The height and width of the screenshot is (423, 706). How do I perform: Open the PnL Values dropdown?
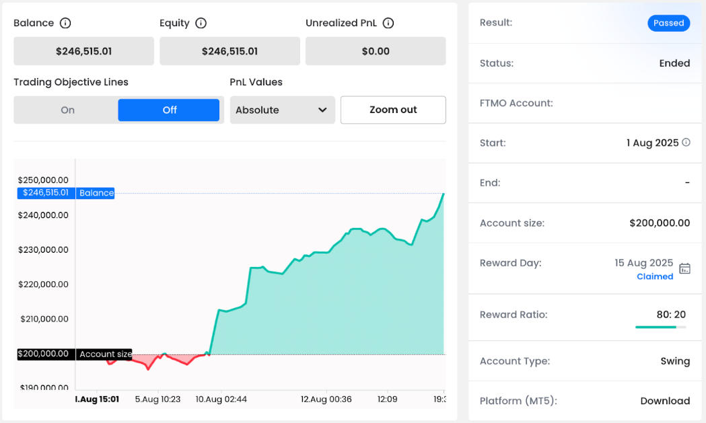[x=283, y=110]
